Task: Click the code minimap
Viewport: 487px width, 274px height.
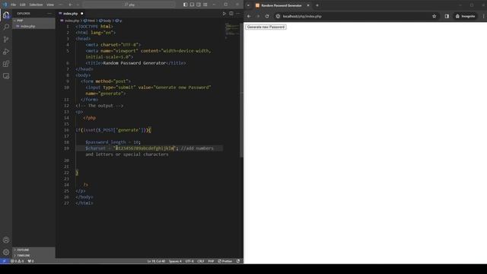Action: [232, 30]
